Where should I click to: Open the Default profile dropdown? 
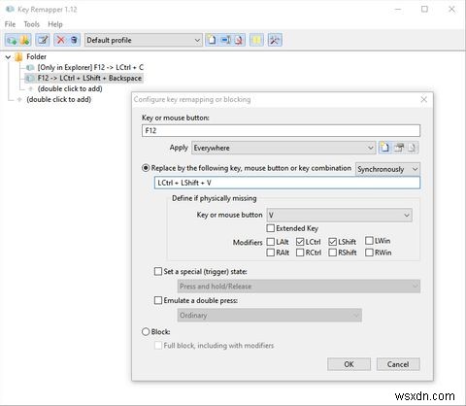pyautogui.click(x=144, y=40)
